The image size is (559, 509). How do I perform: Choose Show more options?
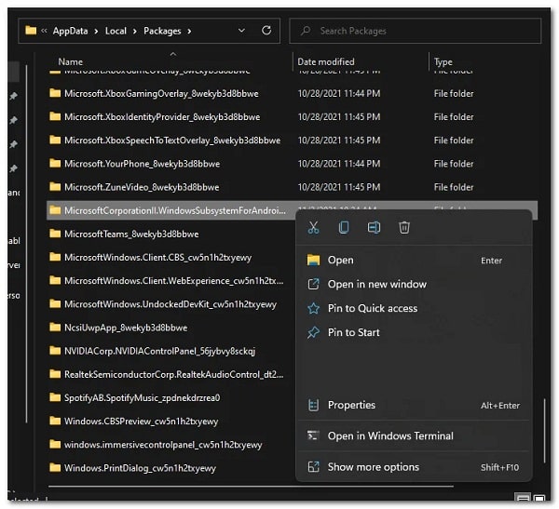[373, 467]
